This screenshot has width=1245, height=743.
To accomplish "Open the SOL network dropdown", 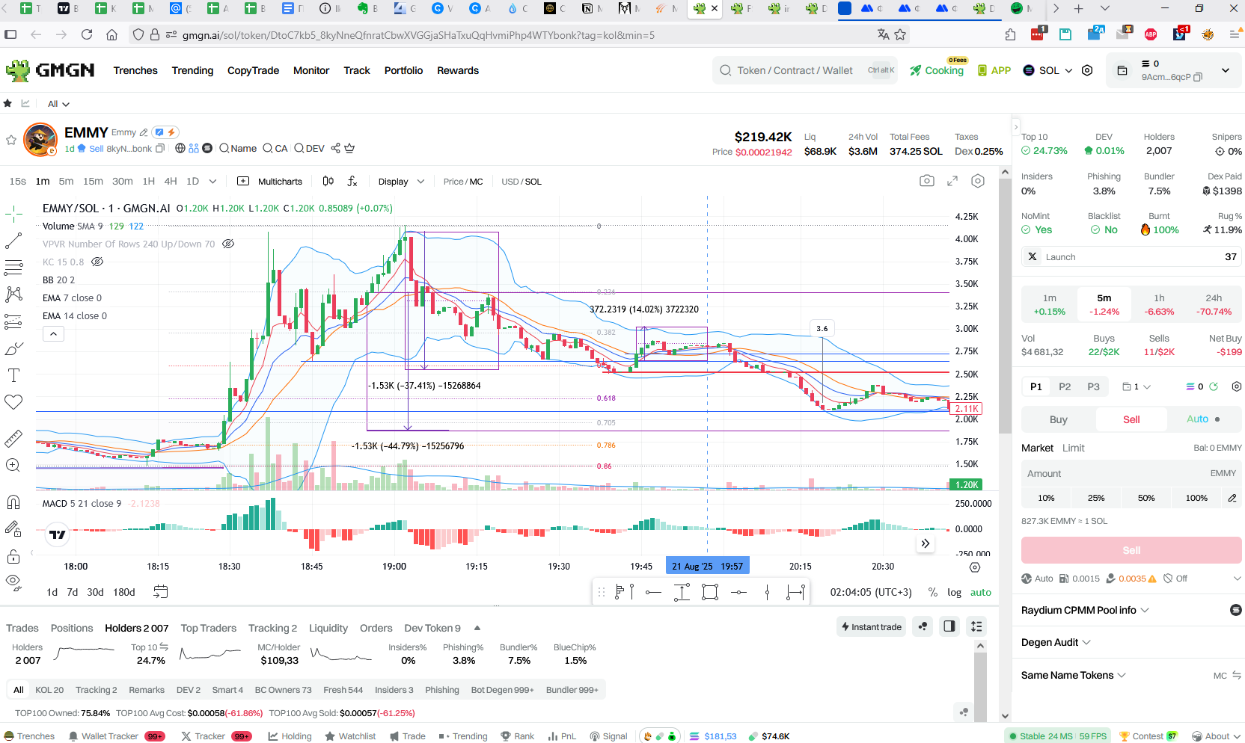I will tap(1047, 70).
